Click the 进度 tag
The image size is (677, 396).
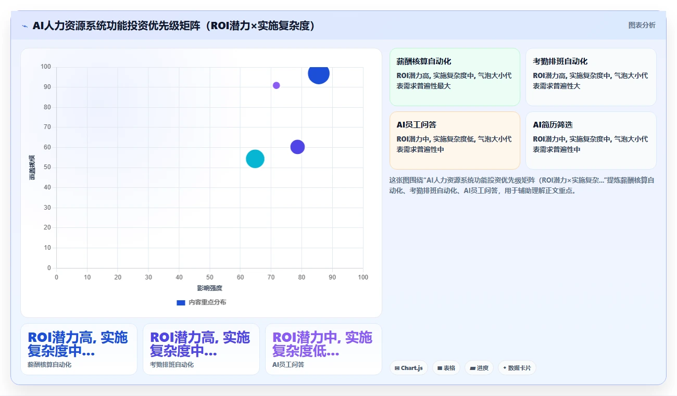[x=479, y=368]
